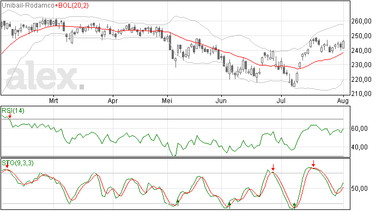Viewport: 376px width, 211px height.
Task: Click the stochastic sell arrow below STO label
Action: pos(7,165)
